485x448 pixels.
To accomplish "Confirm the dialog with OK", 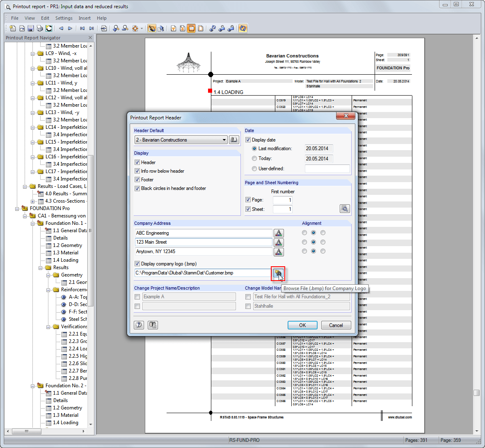I will point(302,325).
